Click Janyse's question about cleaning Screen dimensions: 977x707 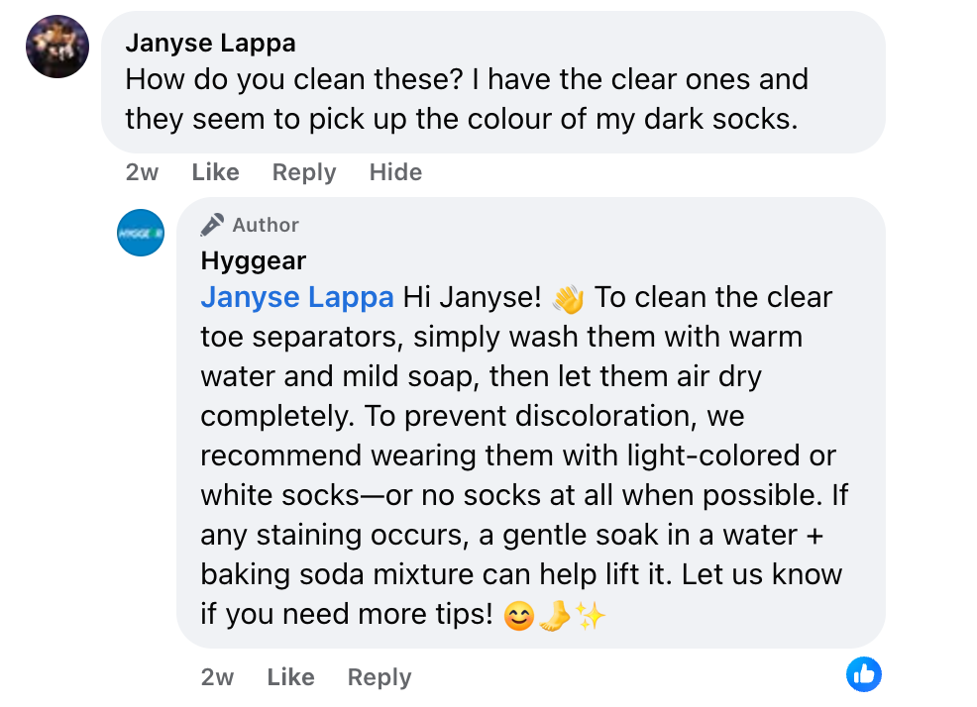click(x=466, y=99)
